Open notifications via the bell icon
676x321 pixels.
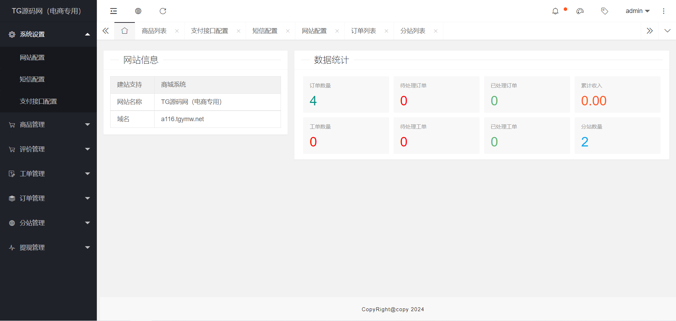[555, 11]
